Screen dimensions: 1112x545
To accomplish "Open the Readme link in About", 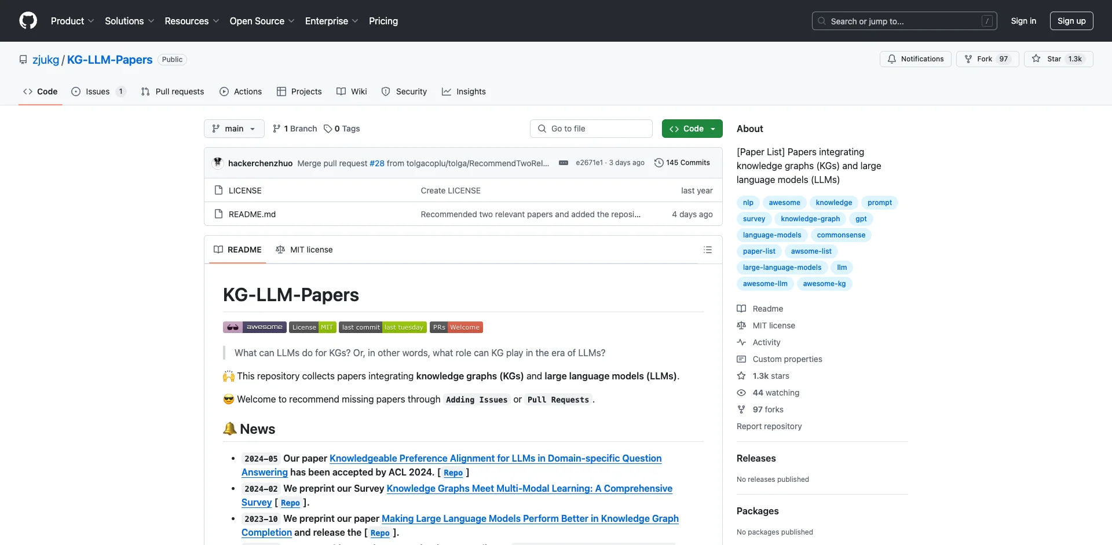I will pos(760,309).
